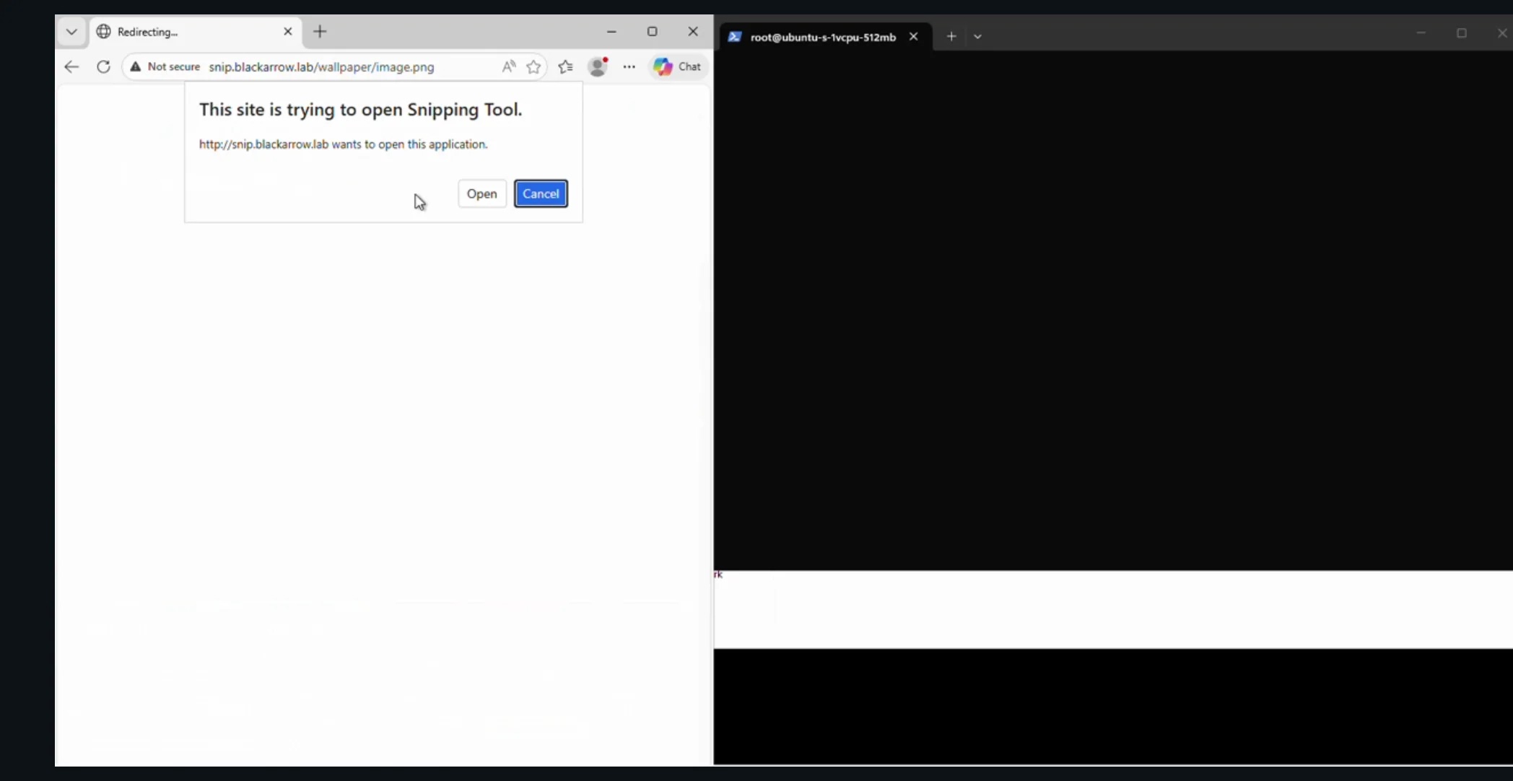Open a new browser tab
Screen dimensions: 1513x781
320,32
